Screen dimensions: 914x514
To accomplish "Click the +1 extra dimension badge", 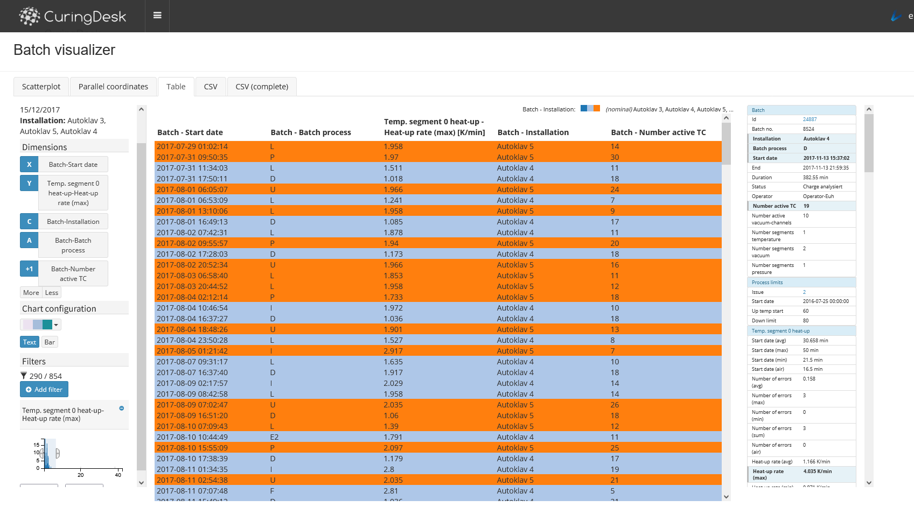I will click(x=29, y=269).
